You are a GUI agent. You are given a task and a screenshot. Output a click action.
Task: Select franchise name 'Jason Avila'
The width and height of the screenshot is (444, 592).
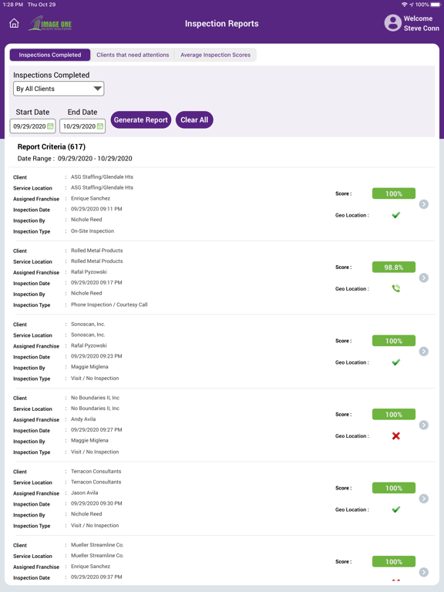click(85, 493)
